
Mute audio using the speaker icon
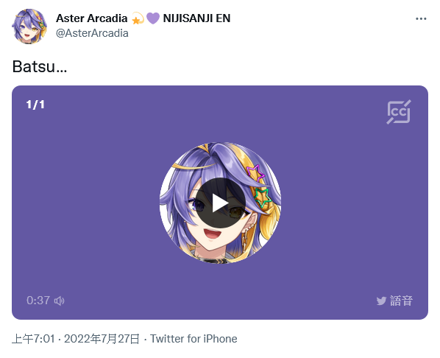click(60, 301)
